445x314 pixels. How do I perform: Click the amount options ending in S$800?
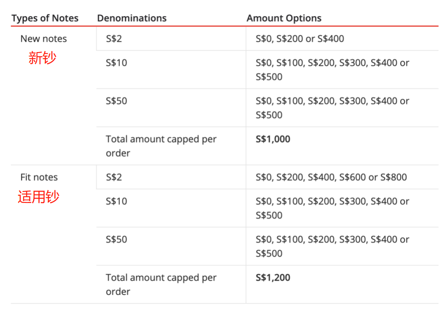331,177
